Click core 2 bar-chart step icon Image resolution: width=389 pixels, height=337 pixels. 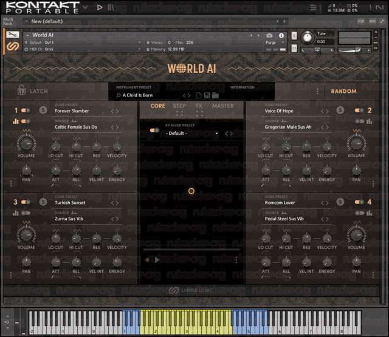point(369,121)
